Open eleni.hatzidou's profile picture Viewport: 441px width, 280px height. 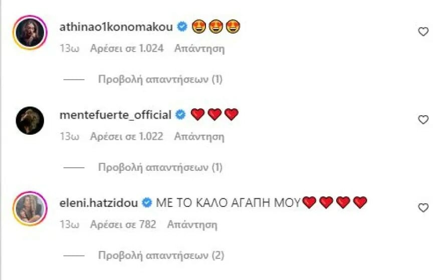point(30,208)
